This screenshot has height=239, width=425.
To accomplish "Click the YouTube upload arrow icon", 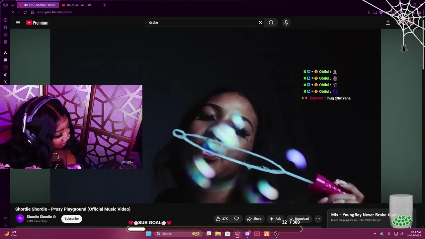I will coord(388,23).
